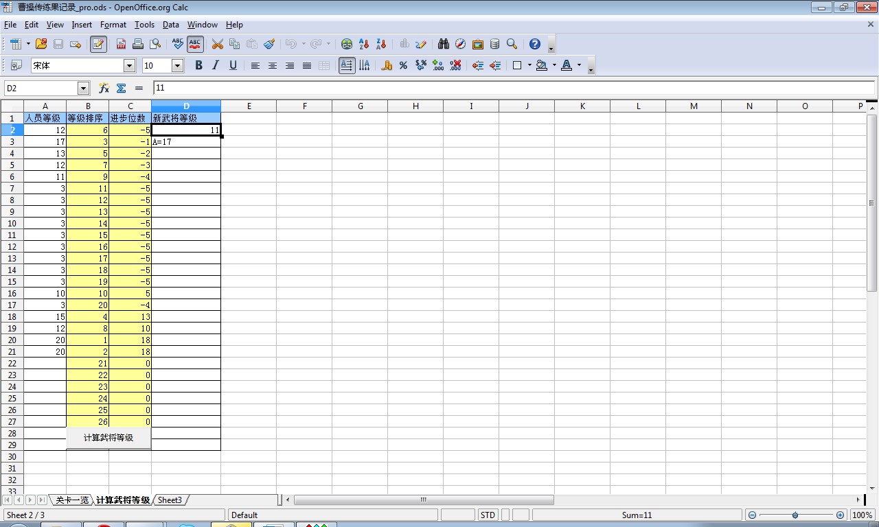The image size is (879, 527).
Task: Click the Merge Cells icon
Action: click(324, 65)
